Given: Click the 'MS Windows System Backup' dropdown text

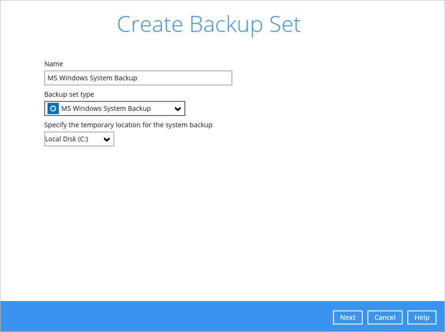Looking at the screenshot, I should click(x=106, y=108).
